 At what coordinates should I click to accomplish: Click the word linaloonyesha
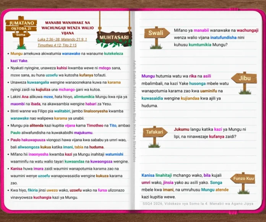click(96, 111)
